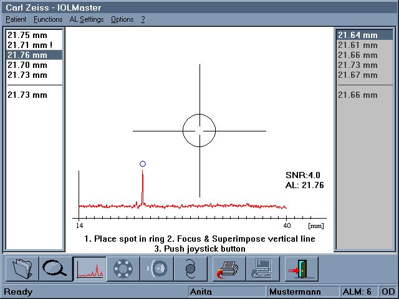Image resolution: width=399 pixels, height=299 pixels.
Task: Open the Functions menu
Action: pos(48,19)
